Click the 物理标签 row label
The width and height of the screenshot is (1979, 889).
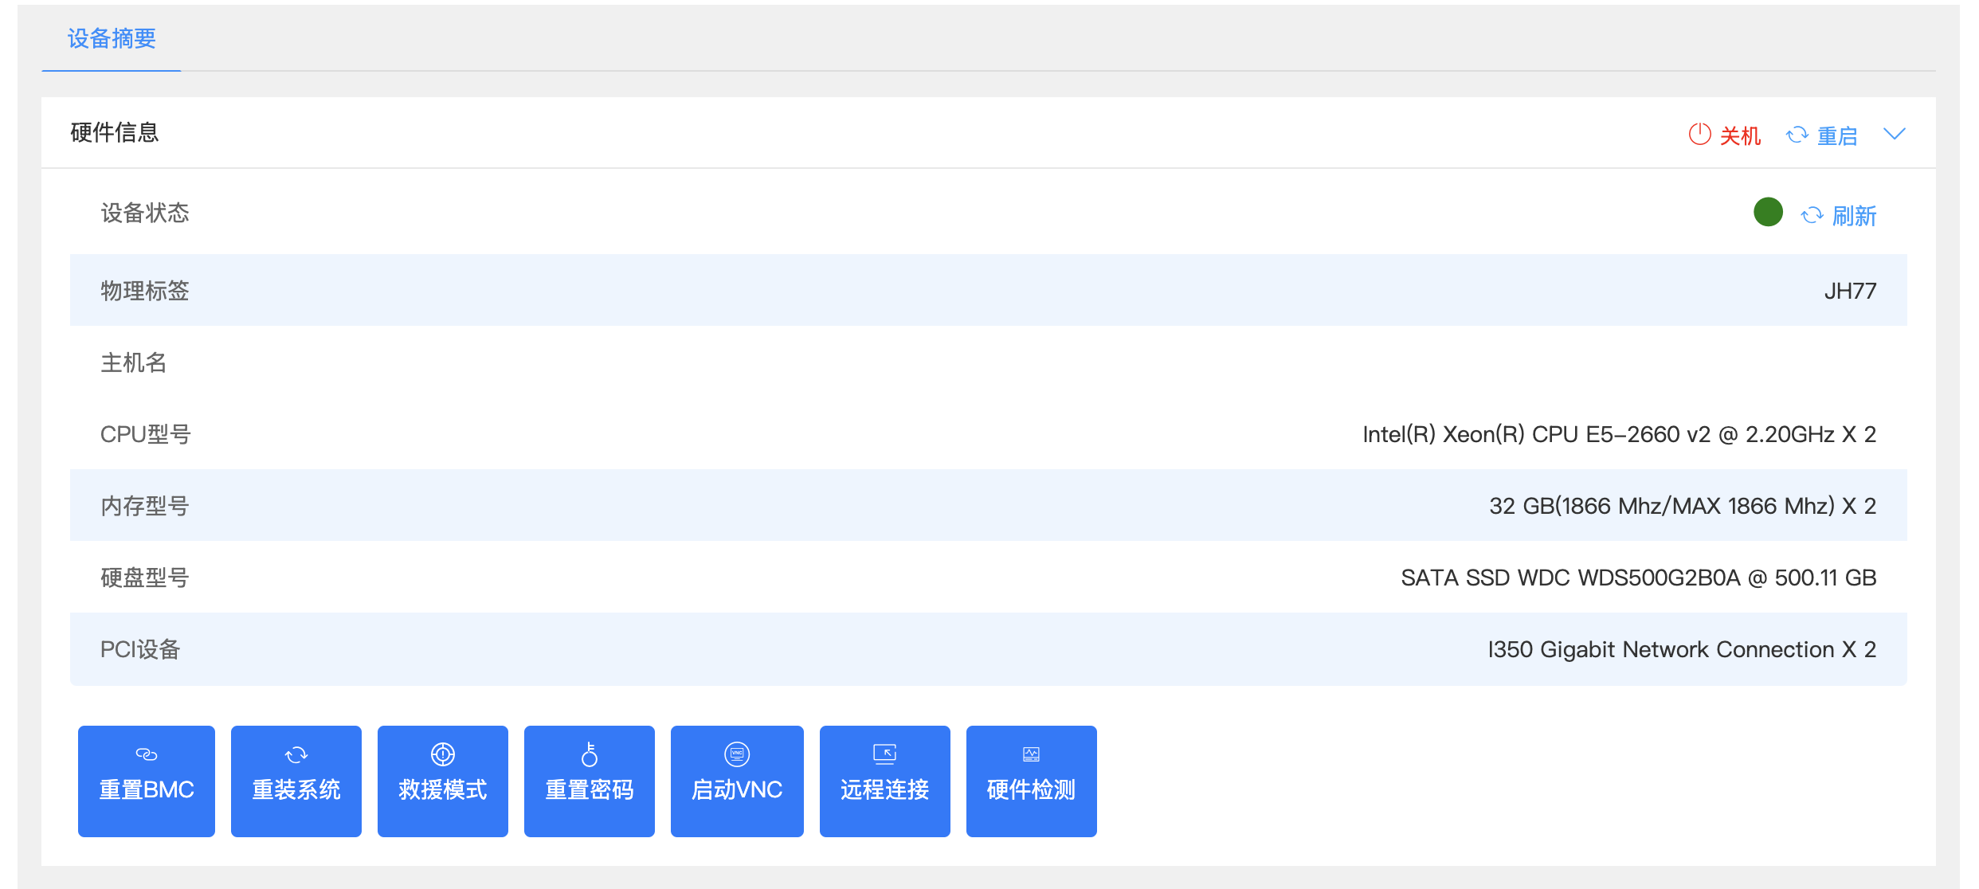(145, 291)
